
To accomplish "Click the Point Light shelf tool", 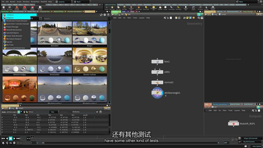I will (x=112, y=8).
